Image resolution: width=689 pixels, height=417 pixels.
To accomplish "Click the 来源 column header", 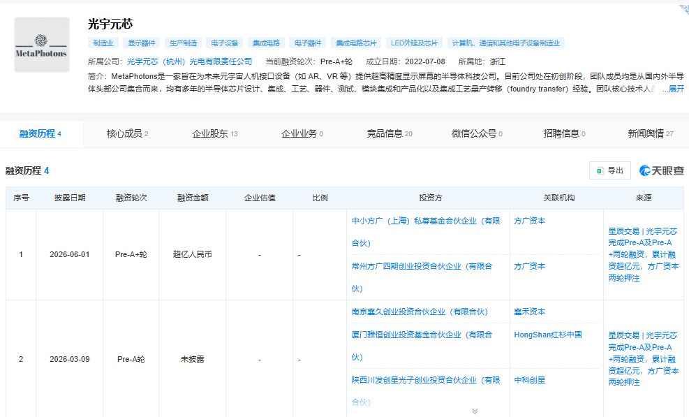I will click(644, 198).
